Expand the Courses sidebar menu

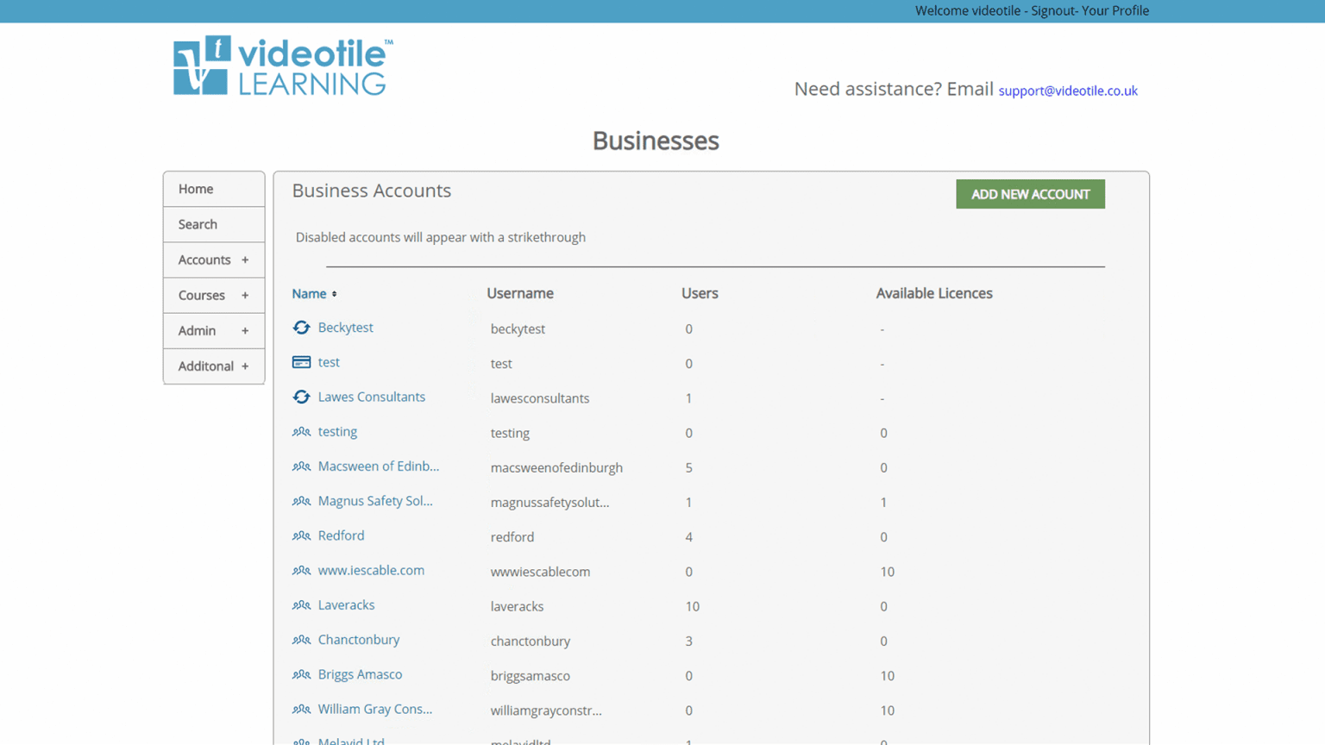(213, 295)
